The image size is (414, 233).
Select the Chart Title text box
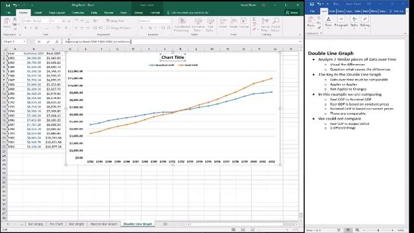pos(173,58)
